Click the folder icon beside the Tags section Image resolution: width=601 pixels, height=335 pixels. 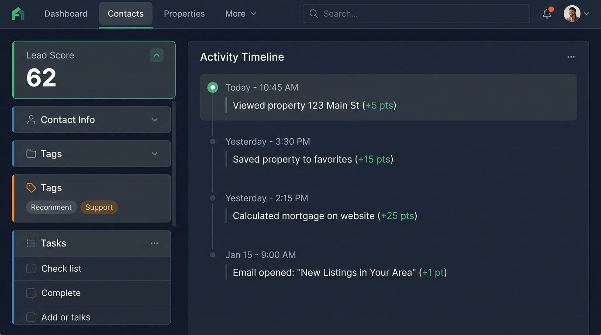[x=31, y=154]
